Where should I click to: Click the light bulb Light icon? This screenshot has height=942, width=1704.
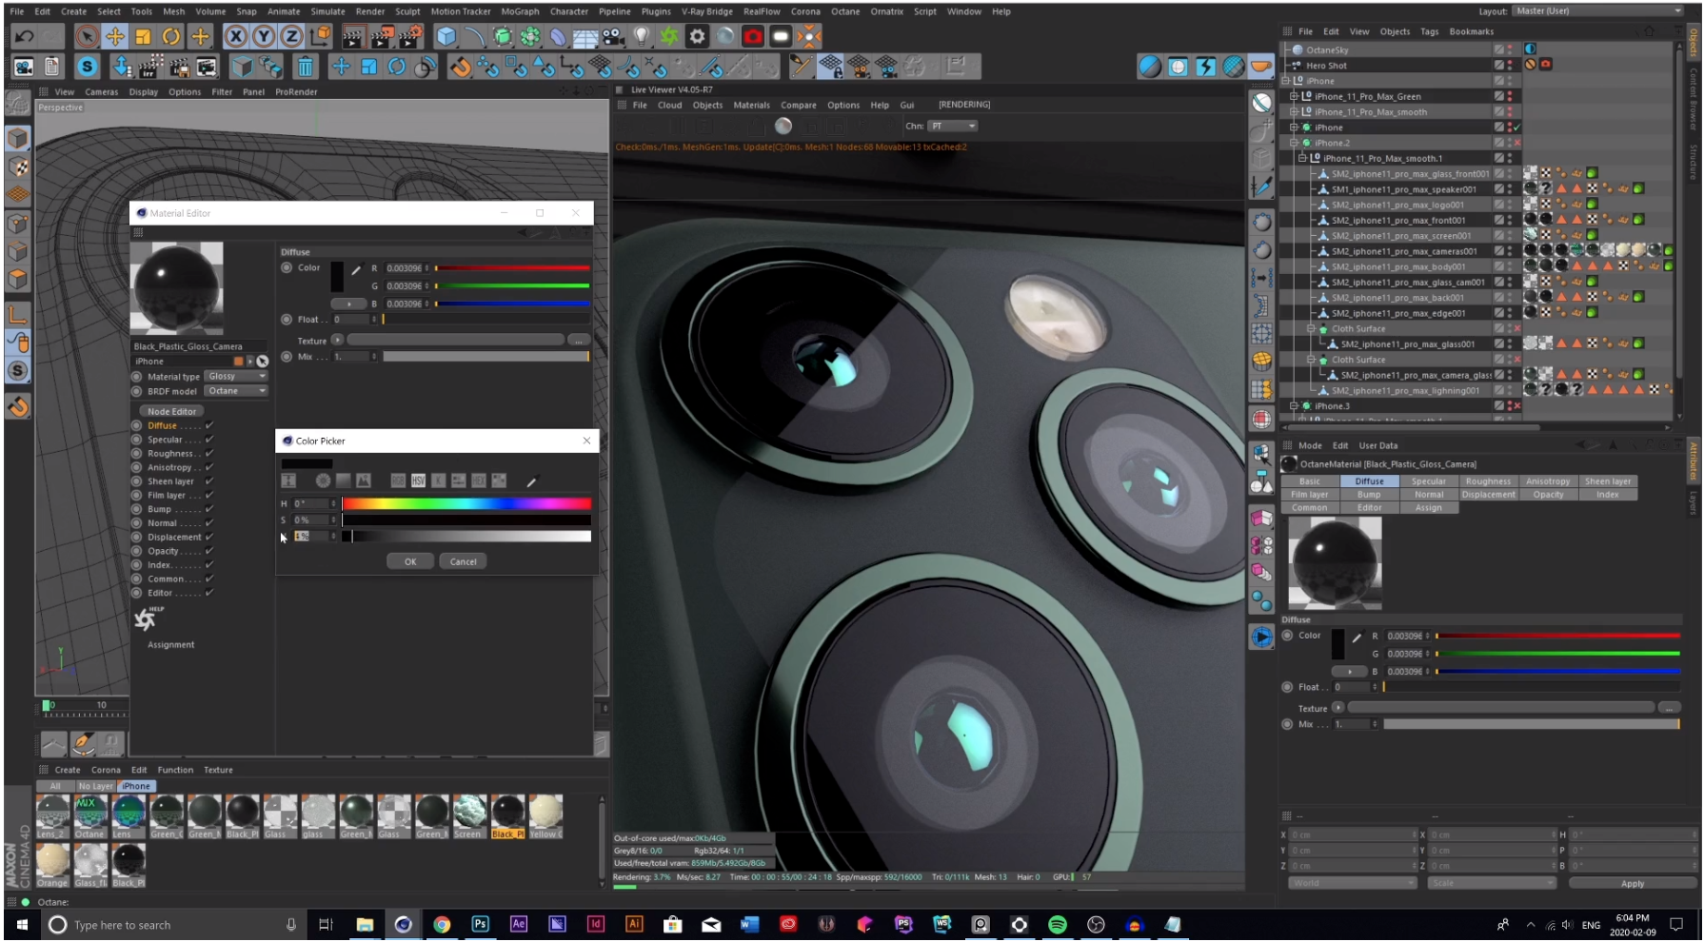(x=642, y=36)
